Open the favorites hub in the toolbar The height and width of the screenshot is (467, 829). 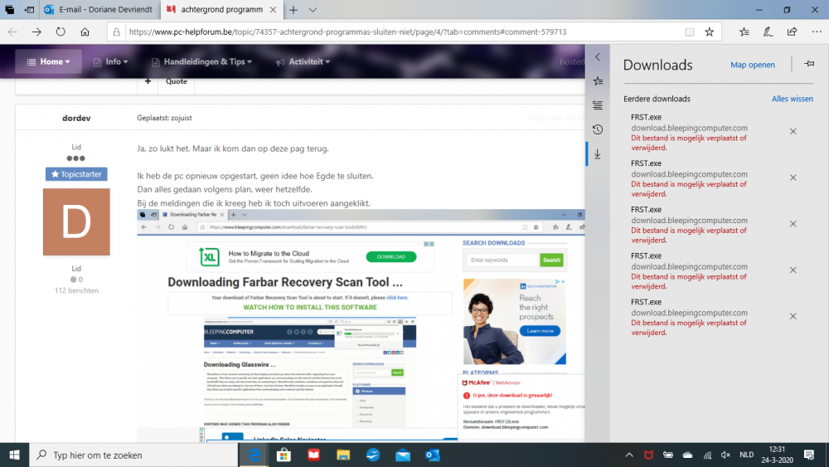[744, 32]
